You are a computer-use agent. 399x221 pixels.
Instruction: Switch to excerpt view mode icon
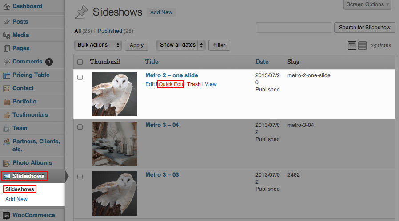tap(362, 45)
